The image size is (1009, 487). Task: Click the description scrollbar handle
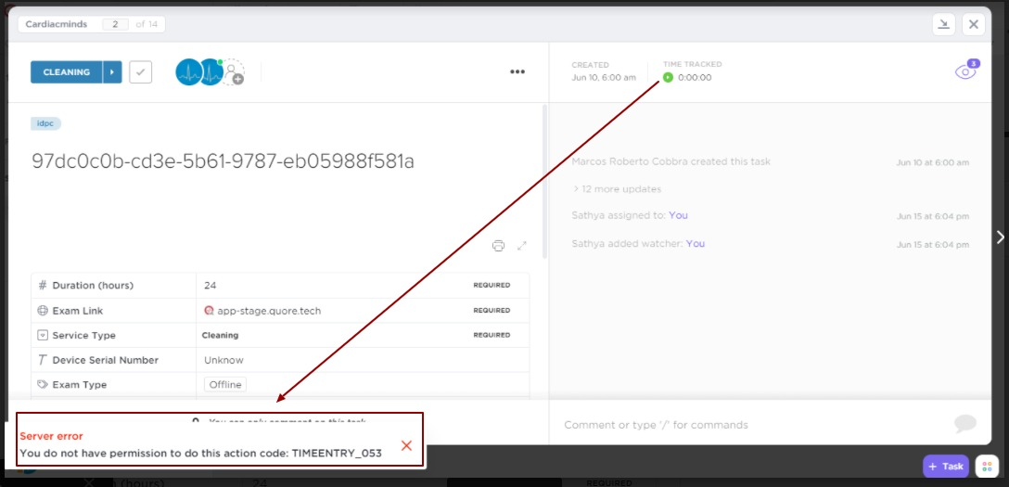[x=545, y=182]
